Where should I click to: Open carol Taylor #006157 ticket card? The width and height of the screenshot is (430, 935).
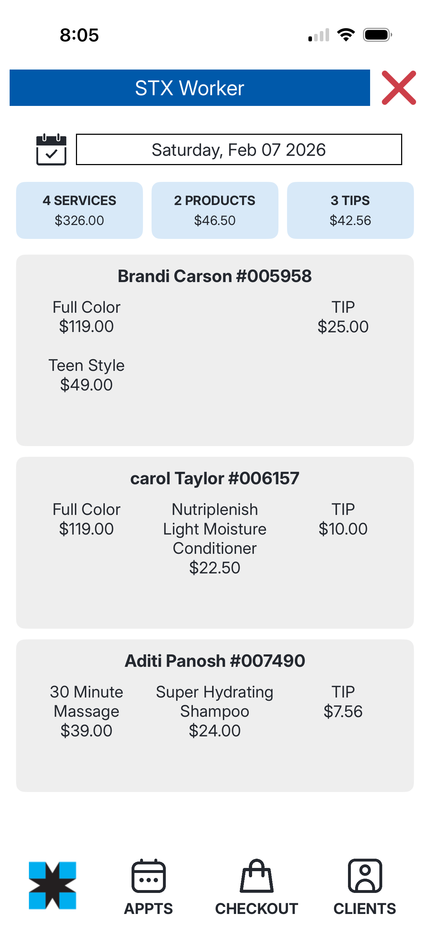pyautogui.click(x=215, y=479)
